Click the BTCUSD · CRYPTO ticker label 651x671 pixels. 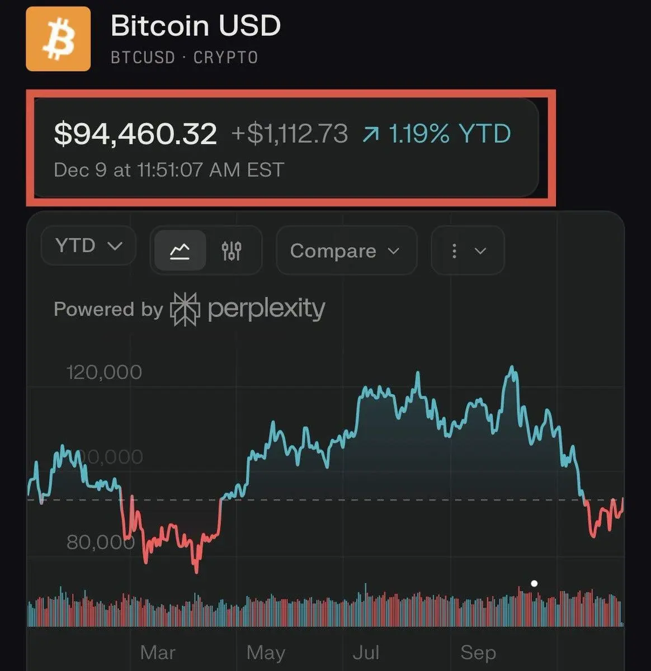184,58
